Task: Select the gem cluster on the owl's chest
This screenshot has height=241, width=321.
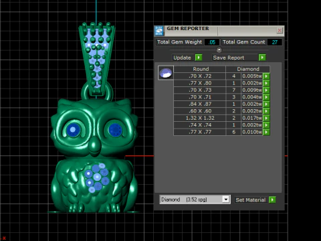Action: 97,178
